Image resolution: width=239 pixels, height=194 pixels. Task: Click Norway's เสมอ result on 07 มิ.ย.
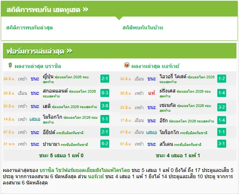[x=151, y=132]
